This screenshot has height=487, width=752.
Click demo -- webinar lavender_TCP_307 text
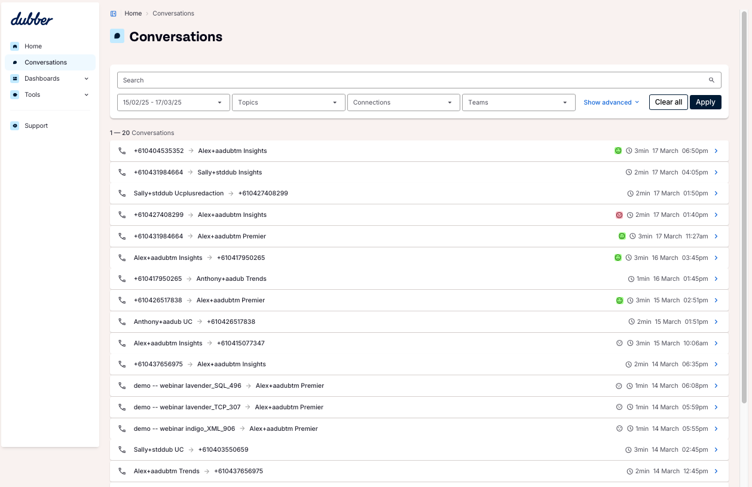[187, 407]
